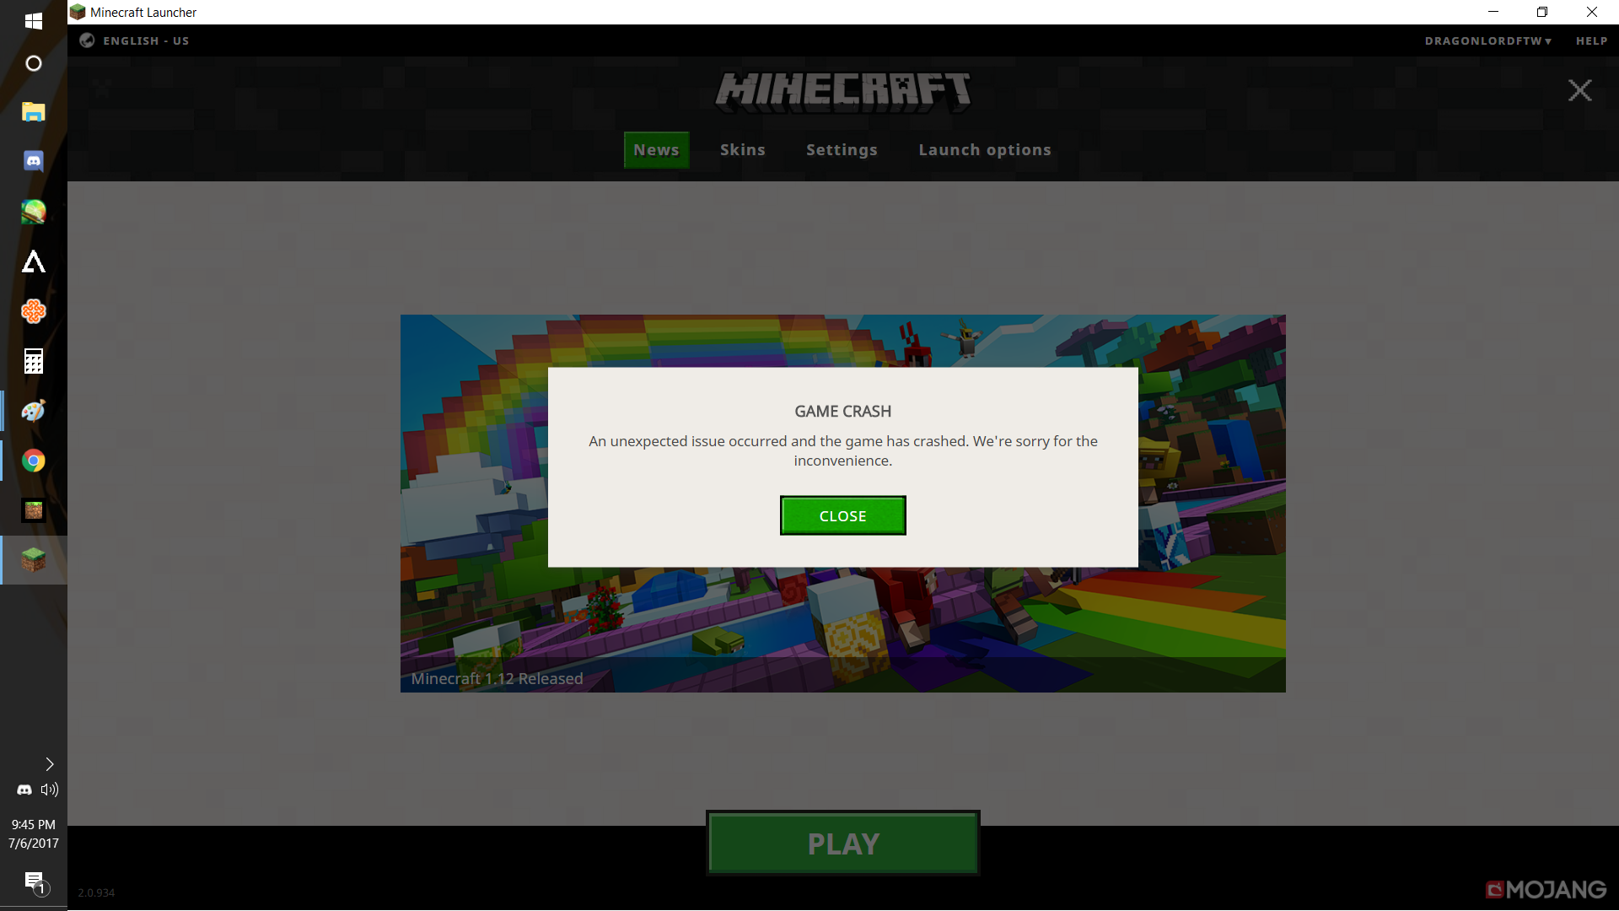Close the launcher overlay with large X
This screenshot has height=911, width=1619.
click(1579, 90)
